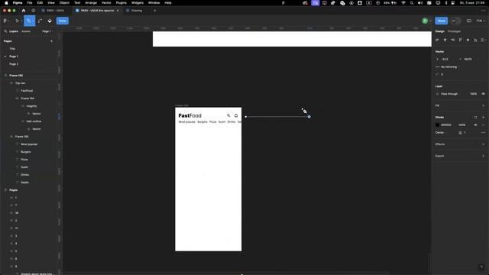This screenshot has width=489, height=275.
Task: Open the Vector menu
Action: point(106,3)
